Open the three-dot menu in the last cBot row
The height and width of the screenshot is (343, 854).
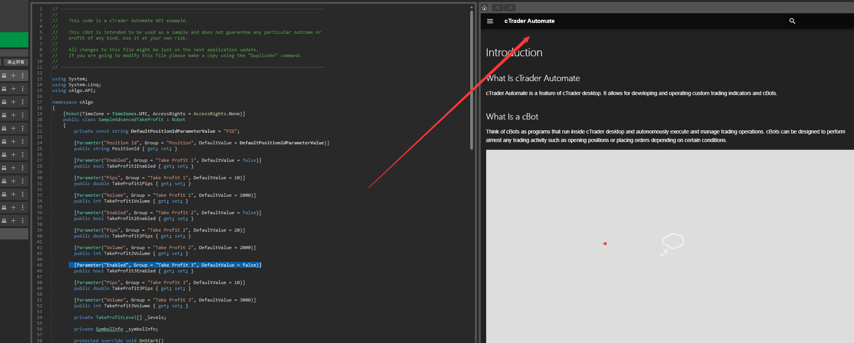coord(23,221)
